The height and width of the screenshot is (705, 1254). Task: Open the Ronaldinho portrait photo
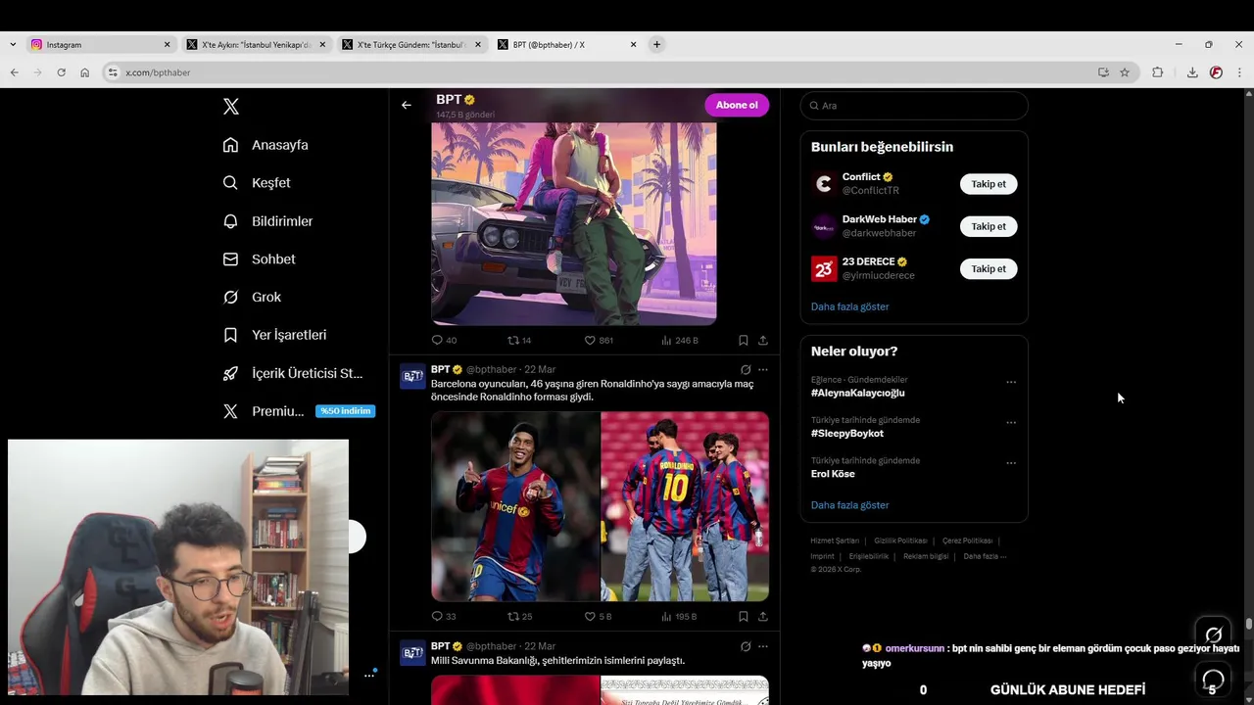tap(515, 506)
